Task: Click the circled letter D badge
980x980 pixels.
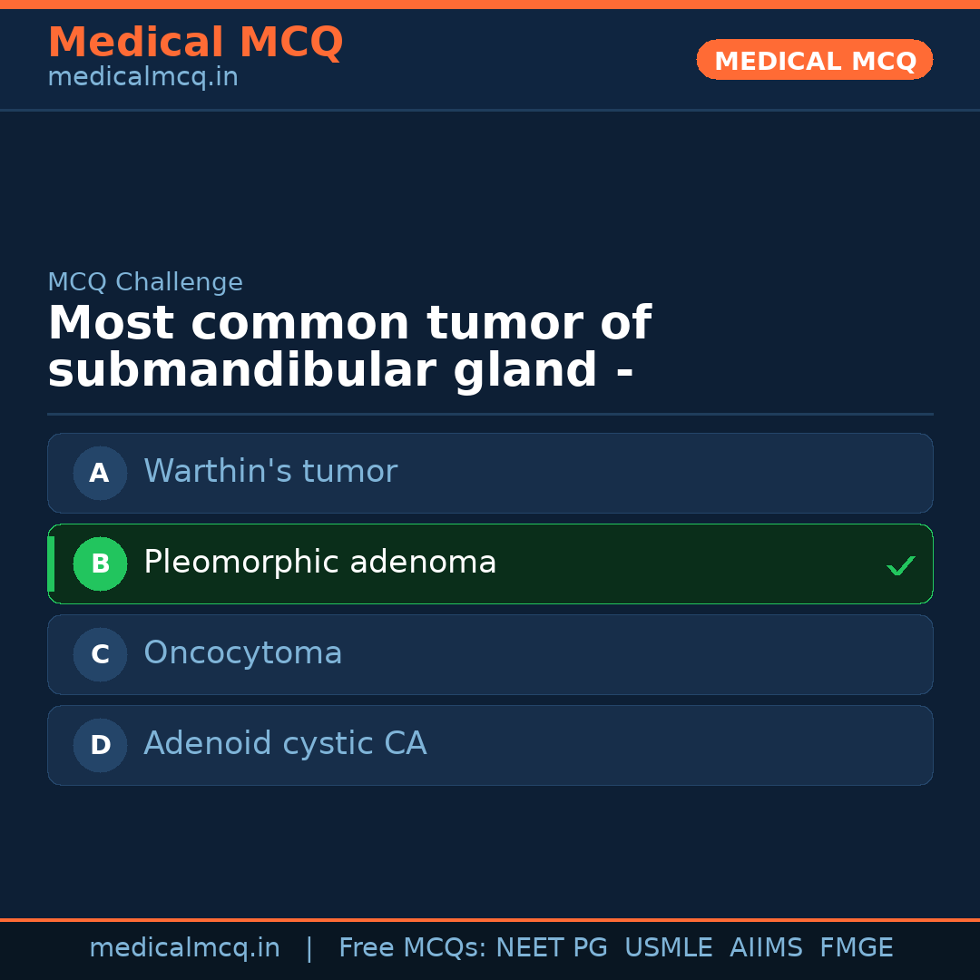Action: coord(100,745)
